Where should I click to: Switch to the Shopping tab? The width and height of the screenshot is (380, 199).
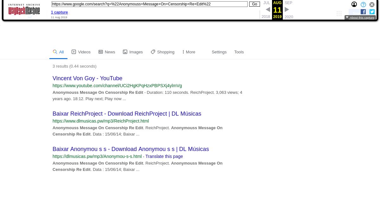tap(162, 52)
